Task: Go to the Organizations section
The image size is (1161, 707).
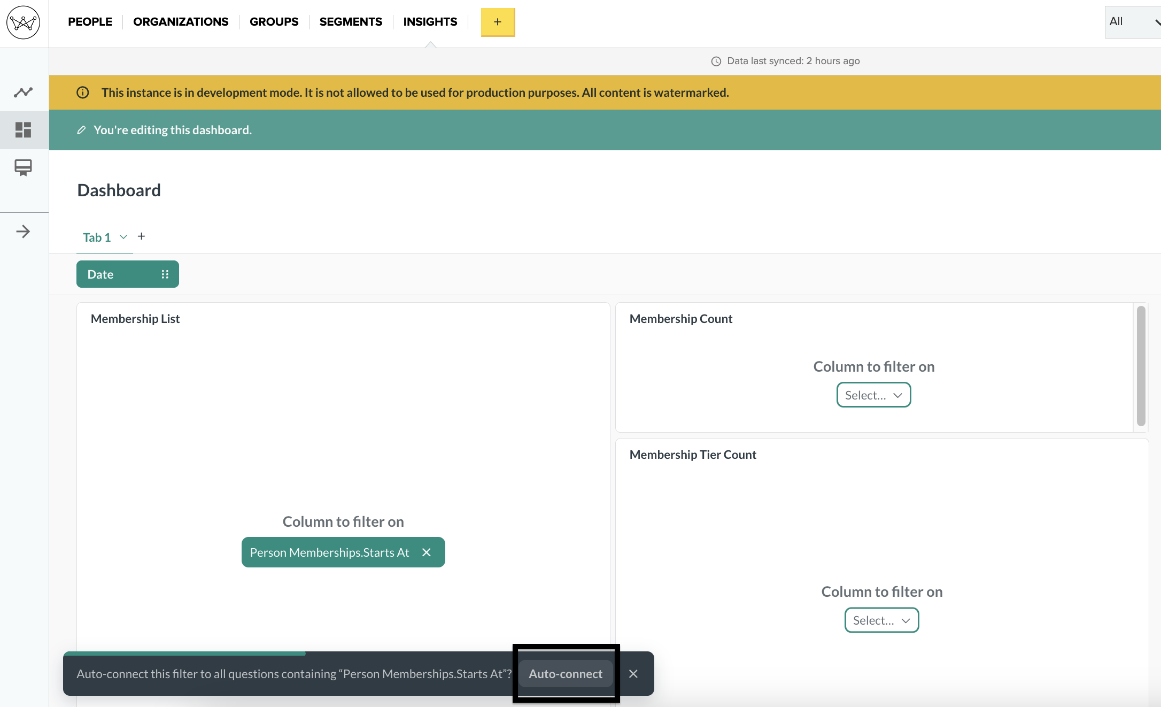Action: point(181,22)
